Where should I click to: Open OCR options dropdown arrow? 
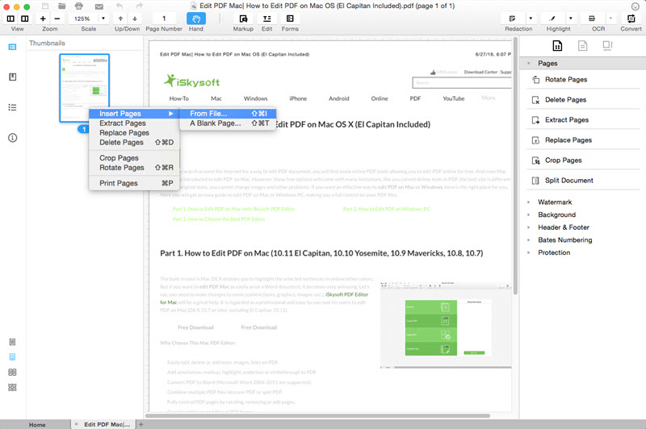(610, 19)
